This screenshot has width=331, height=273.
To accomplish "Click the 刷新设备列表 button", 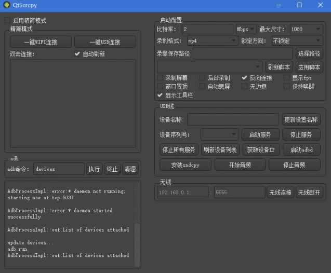I will click(220, 149).
